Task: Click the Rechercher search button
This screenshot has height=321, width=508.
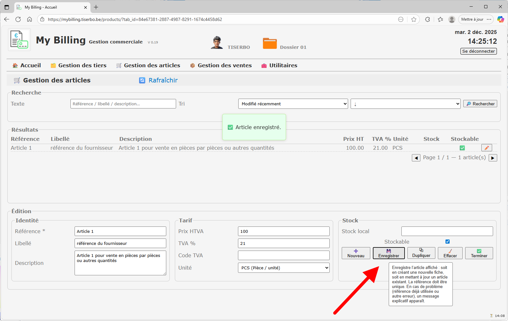Action: (x=480, y=104)
